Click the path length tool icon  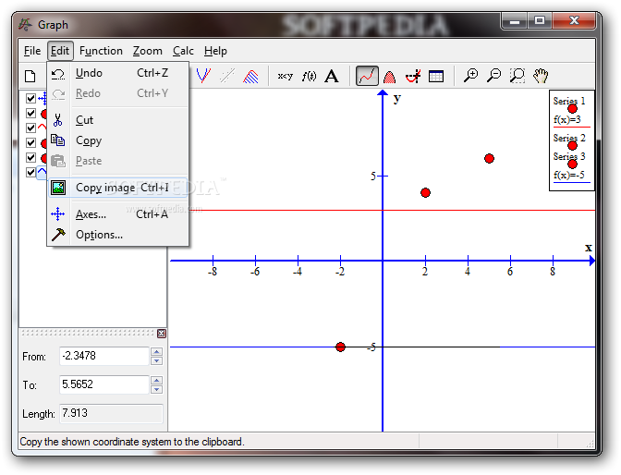413,76
